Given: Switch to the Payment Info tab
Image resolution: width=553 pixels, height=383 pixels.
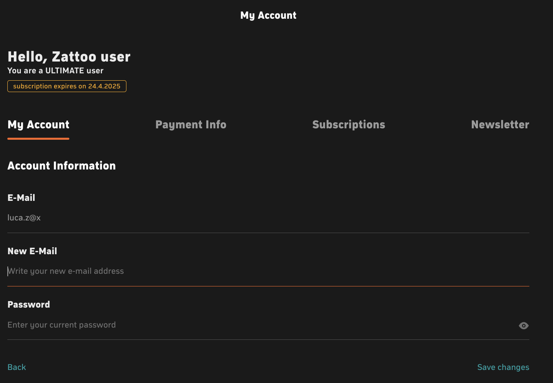Looking at the screenshot, I should (x=191, y=125).
